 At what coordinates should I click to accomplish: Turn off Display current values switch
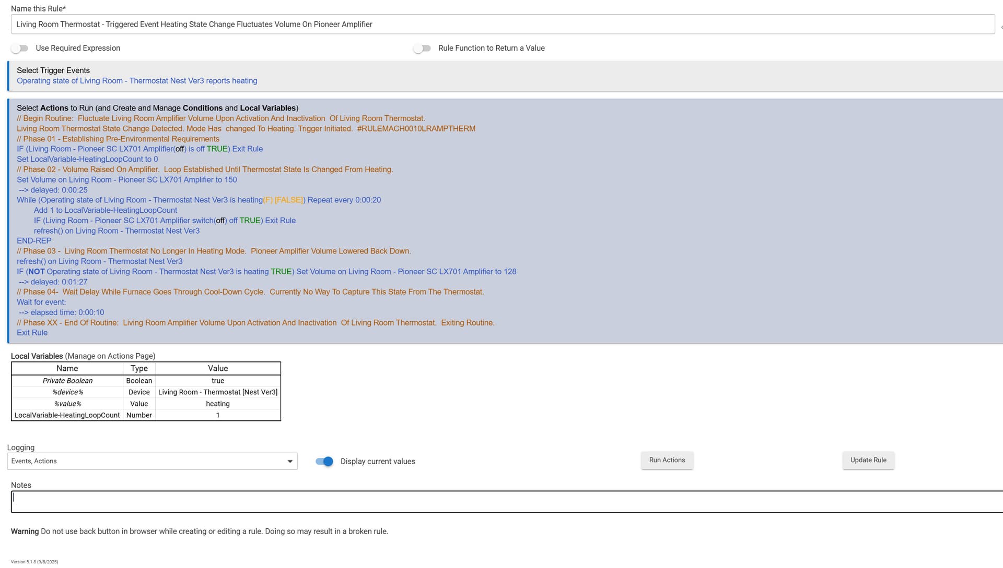tap(324, 462)
